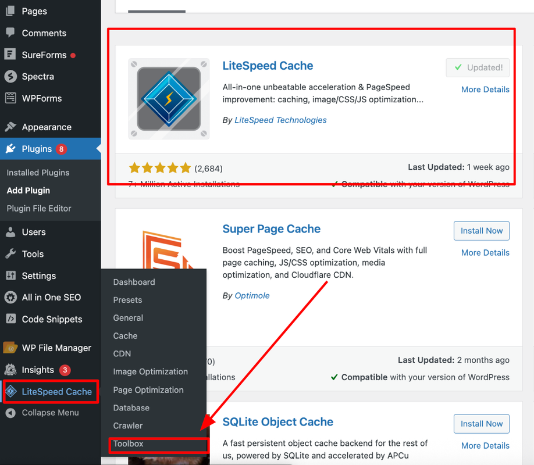Click the "Last Updated: 1 week ago" text
The image size is (534, 465).
point(458,167)
